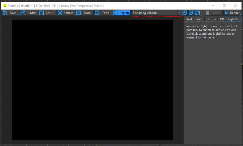Click the Ctrl+C clipboard copy icon
Image resolution: width=243 pixels, height=146 pixels.
[x=41, y=13]
